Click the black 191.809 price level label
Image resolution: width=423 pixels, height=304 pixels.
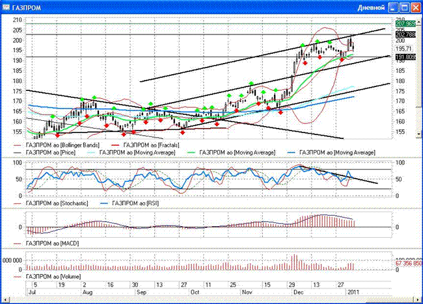[405, 57]
